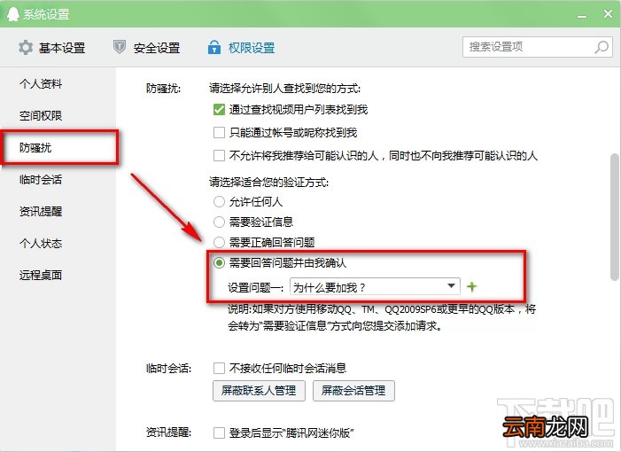Switch to the 安全设置 tab
The height and width of the screenshot is (452, 621).
pyautogui.click(x=146, y=48)
